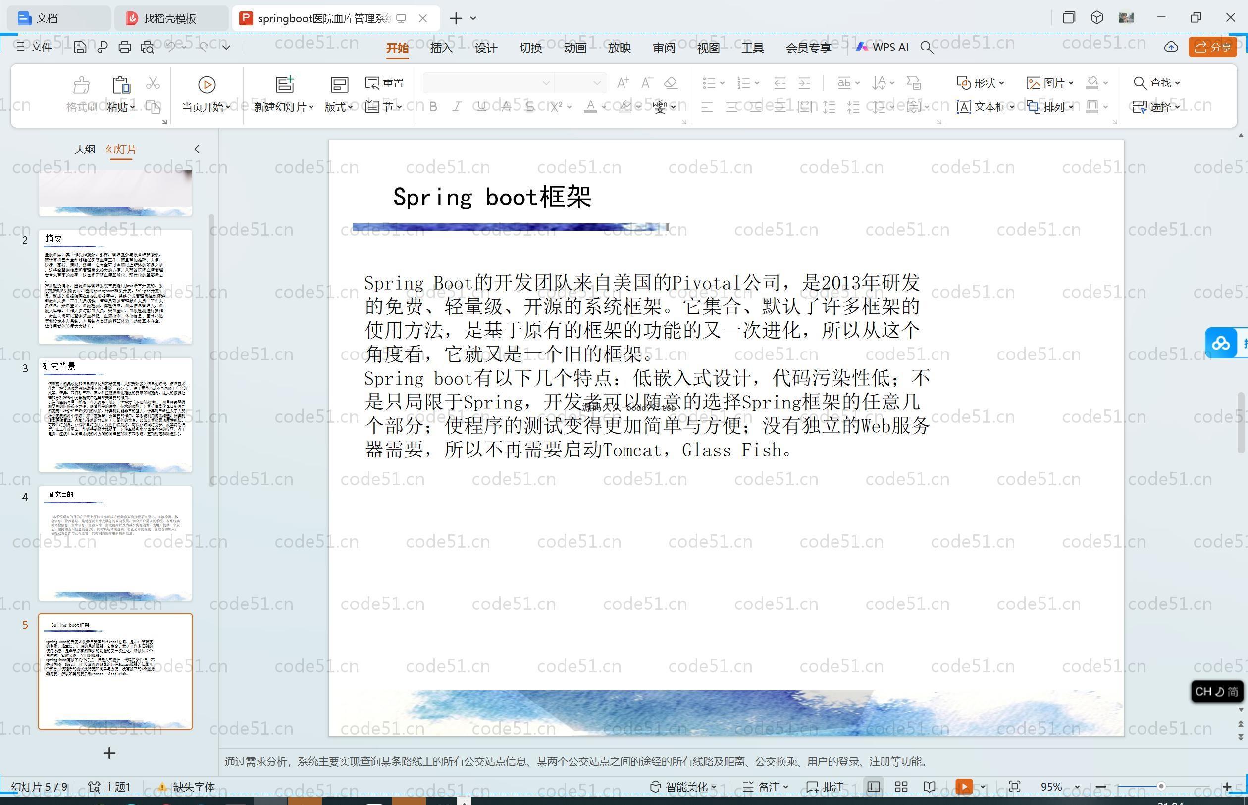Open the font name dropdown

[x=546, y=83]
